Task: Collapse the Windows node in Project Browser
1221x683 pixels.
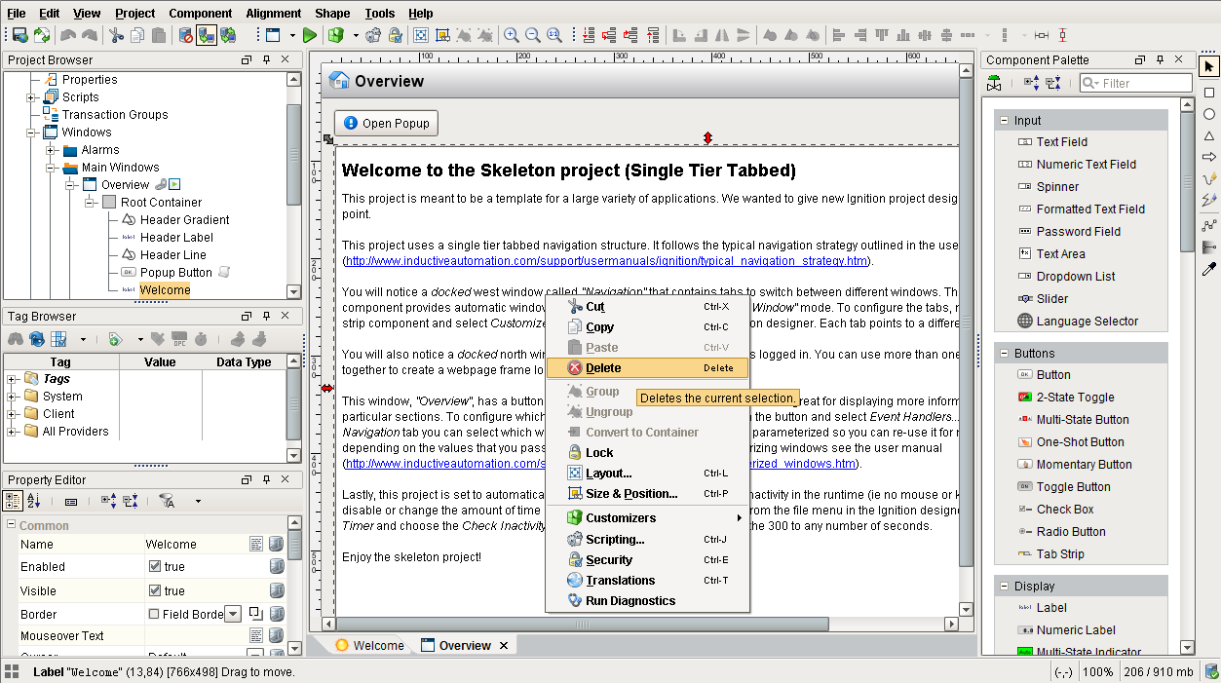Action: (x=29, y=132)
